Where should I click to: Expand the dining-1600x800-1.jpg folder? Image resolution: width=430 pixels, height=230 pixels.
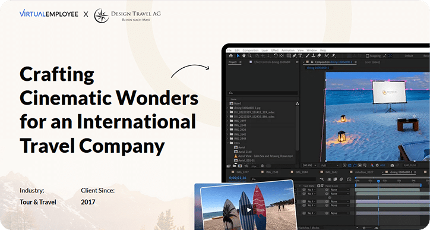click(227, 108)
